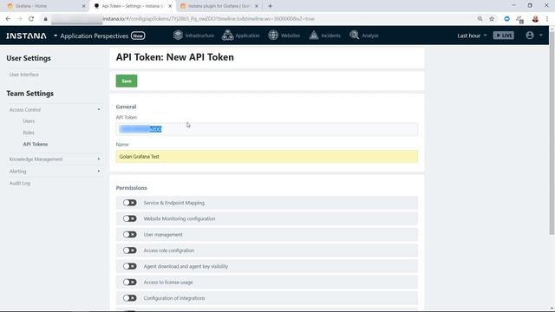Toggle the Live mode button
The width and height of the screenshot is (555, 312).
[x=503, y=36]
